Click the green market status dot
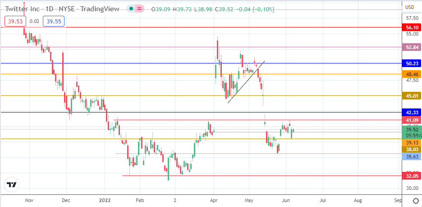The height and width of the screenshot is (207, 422). (x=131, y=9)
